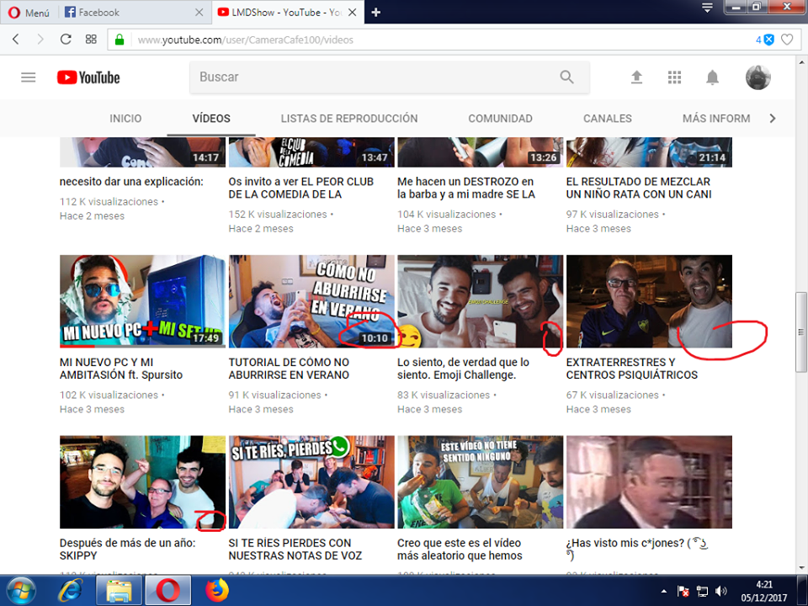Close the Facebook tab
This screenshot has width=808, height=606.
click(199, 13)
